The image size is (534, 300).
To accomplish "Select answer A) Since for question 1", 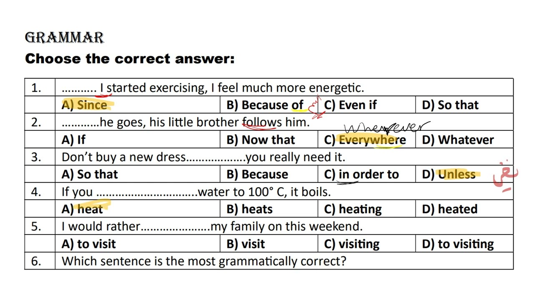I will [x=84, y=105].
